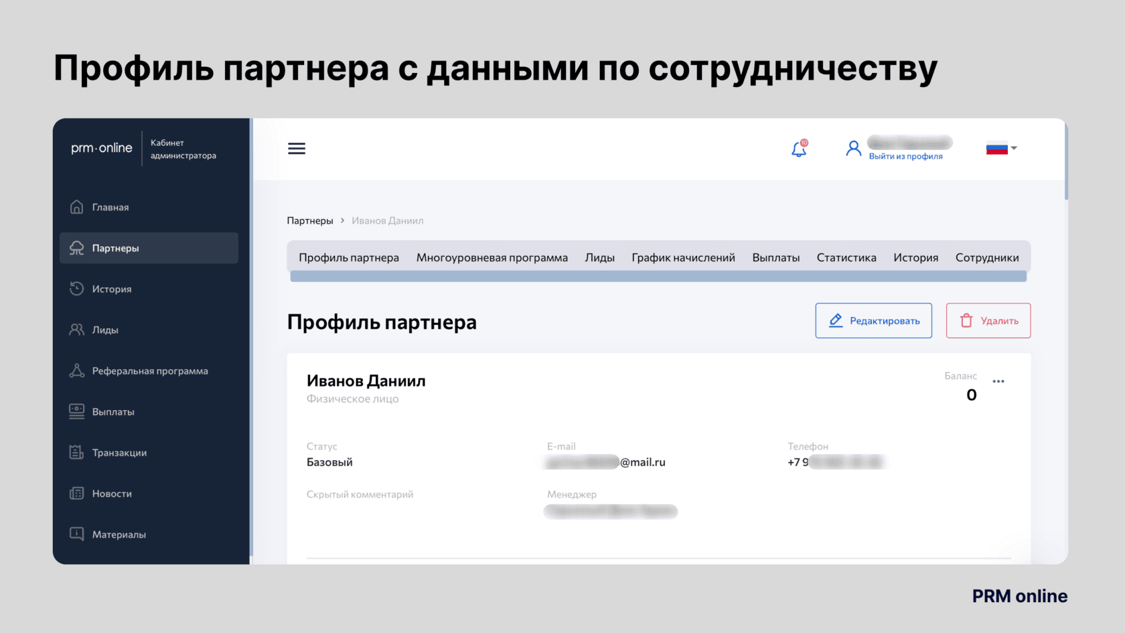
Task: Click the notification bell icon
Action: click(x=799, y=149)
